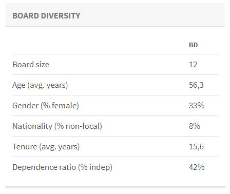Viewport: 230px width, 194px height.
Task: Click the Age (avg. years) label
Action: tap(40, 85)
